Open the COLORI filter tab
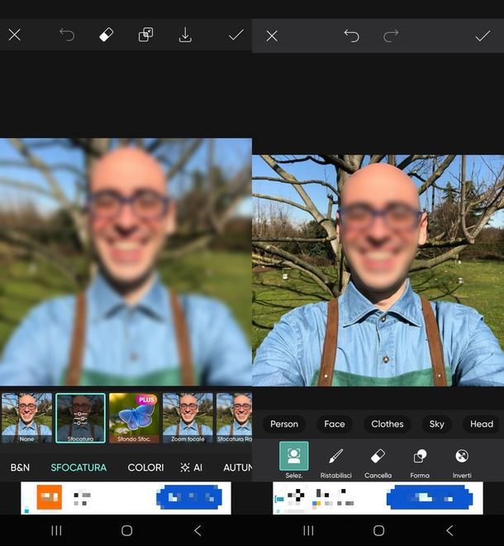 (x=145, y=468)
